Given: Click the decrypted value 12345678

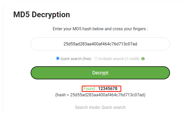Looking at the screenshot, I should pos(108,89).
